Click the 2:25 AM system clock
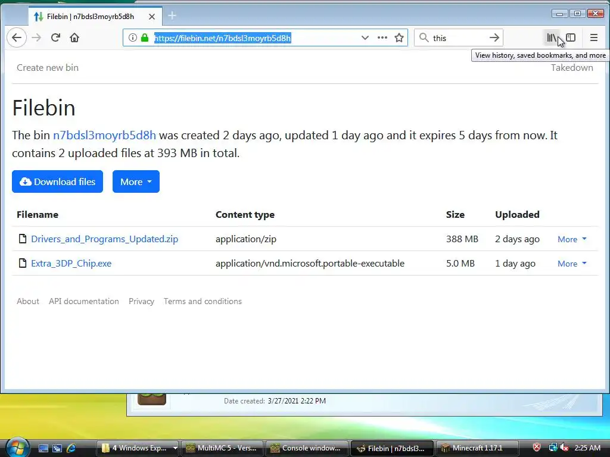 coord(587,447)
